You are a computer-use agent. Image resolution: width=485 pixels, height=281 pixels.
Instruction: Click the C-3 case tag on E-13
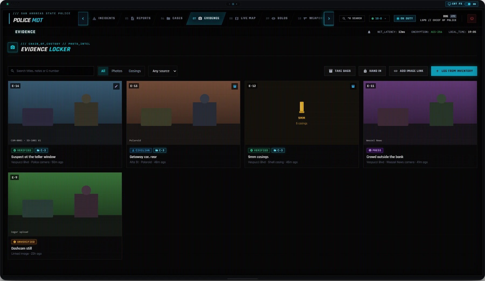point(160,150)
